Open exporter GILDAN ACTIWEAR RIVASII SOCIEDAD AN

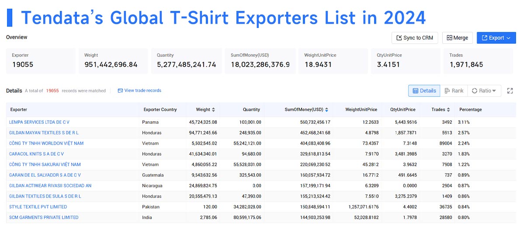50,186
